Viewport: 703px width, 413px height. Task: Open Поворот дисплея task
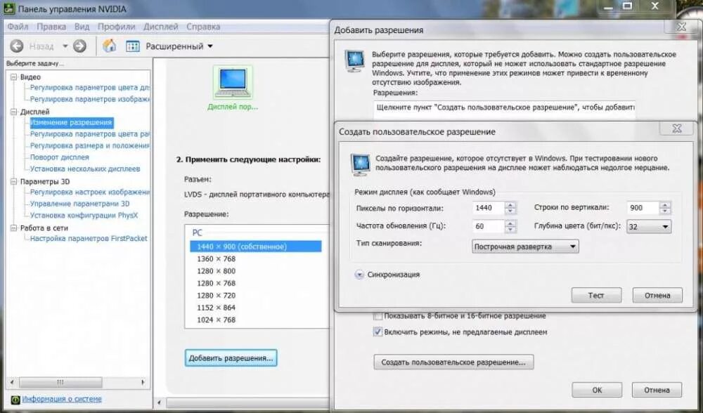point(59,157)
